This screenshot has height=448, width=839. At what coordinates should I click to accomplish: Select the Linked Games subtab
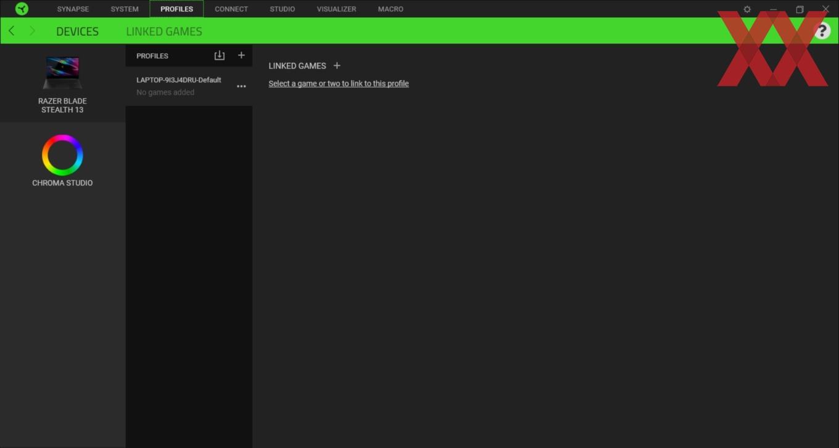[x=164, y=31]
